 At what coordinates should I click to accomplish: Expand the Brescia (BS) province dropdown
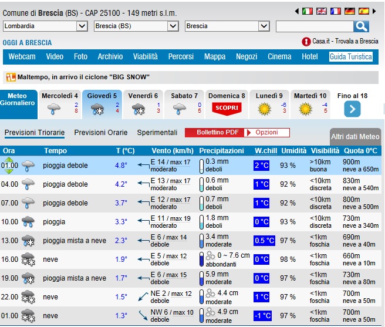136,26
